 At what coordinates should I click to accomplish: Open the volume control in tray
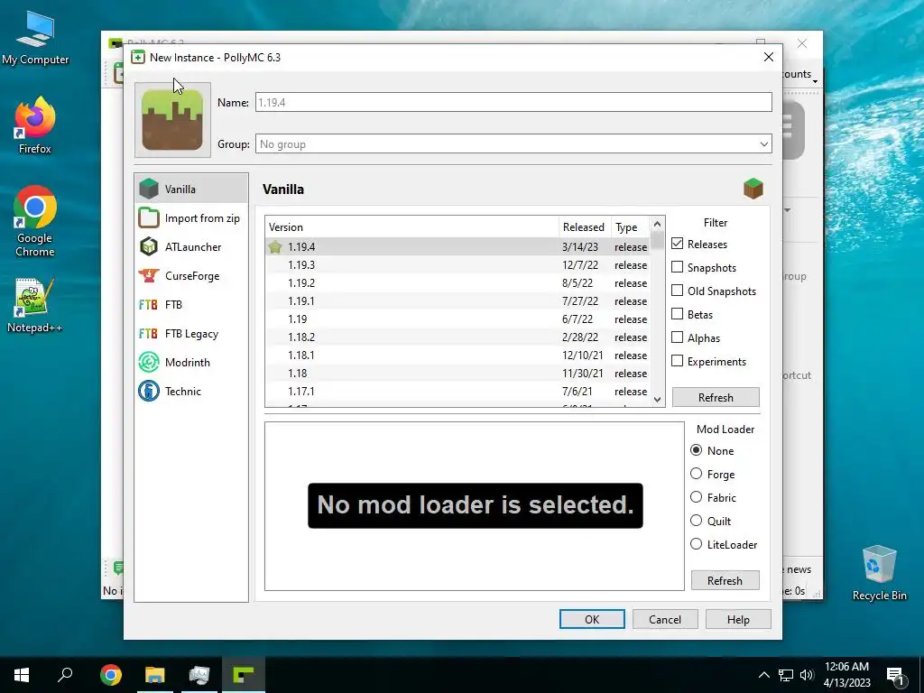pos(807,675)
